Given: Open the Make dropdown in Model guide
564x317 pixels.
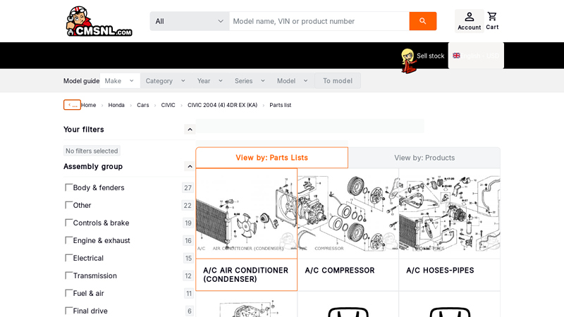Looking at the screenshot, I should [x=120, y=81].
